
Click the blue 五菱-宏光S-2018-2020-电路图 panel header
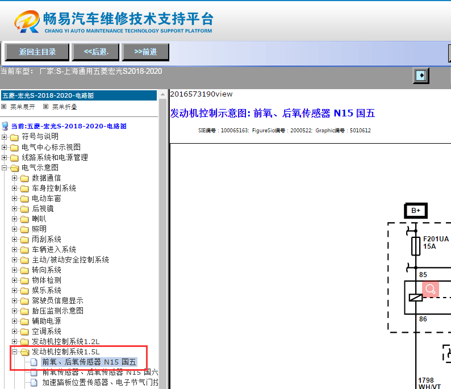click(79, 95)
